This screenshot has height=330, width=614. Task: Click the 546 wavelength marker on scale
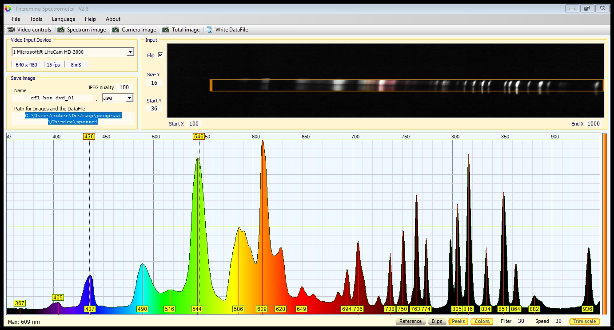[x=198, y=136]
